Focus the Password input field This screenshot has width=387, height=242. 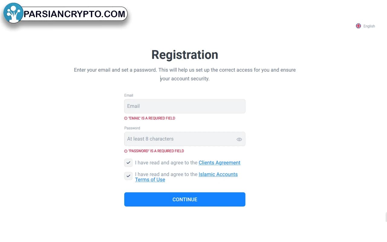[x=178, y=139]
